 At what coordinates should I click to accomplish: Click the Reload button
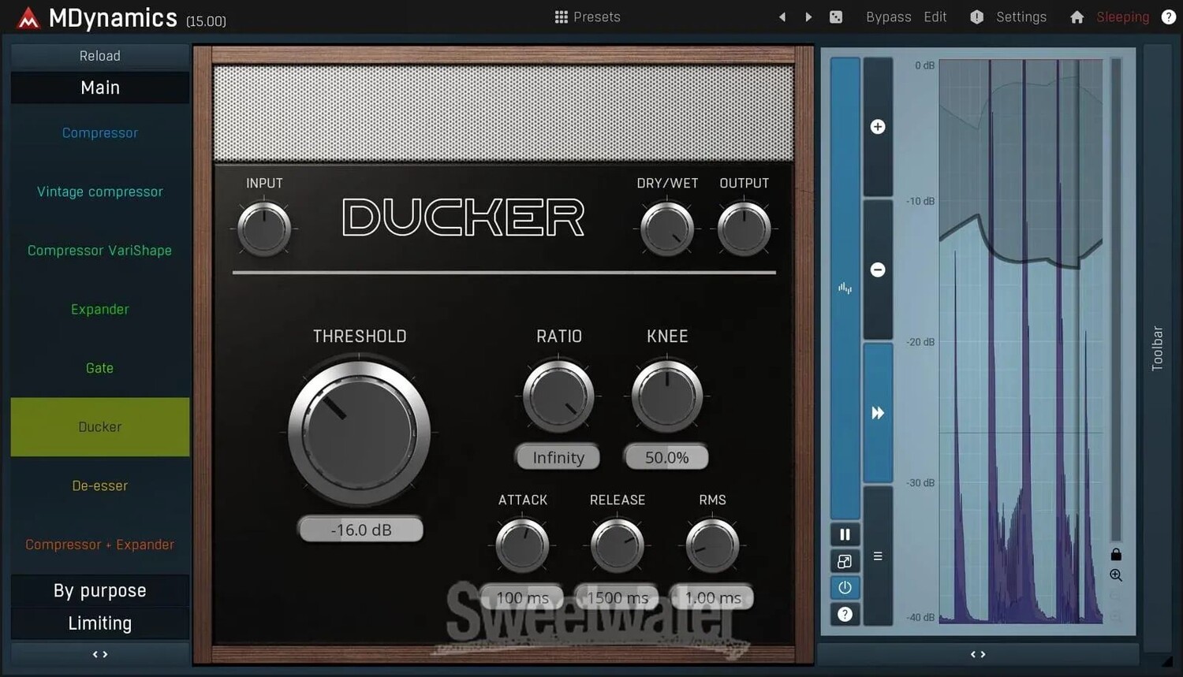coord(100,56)
